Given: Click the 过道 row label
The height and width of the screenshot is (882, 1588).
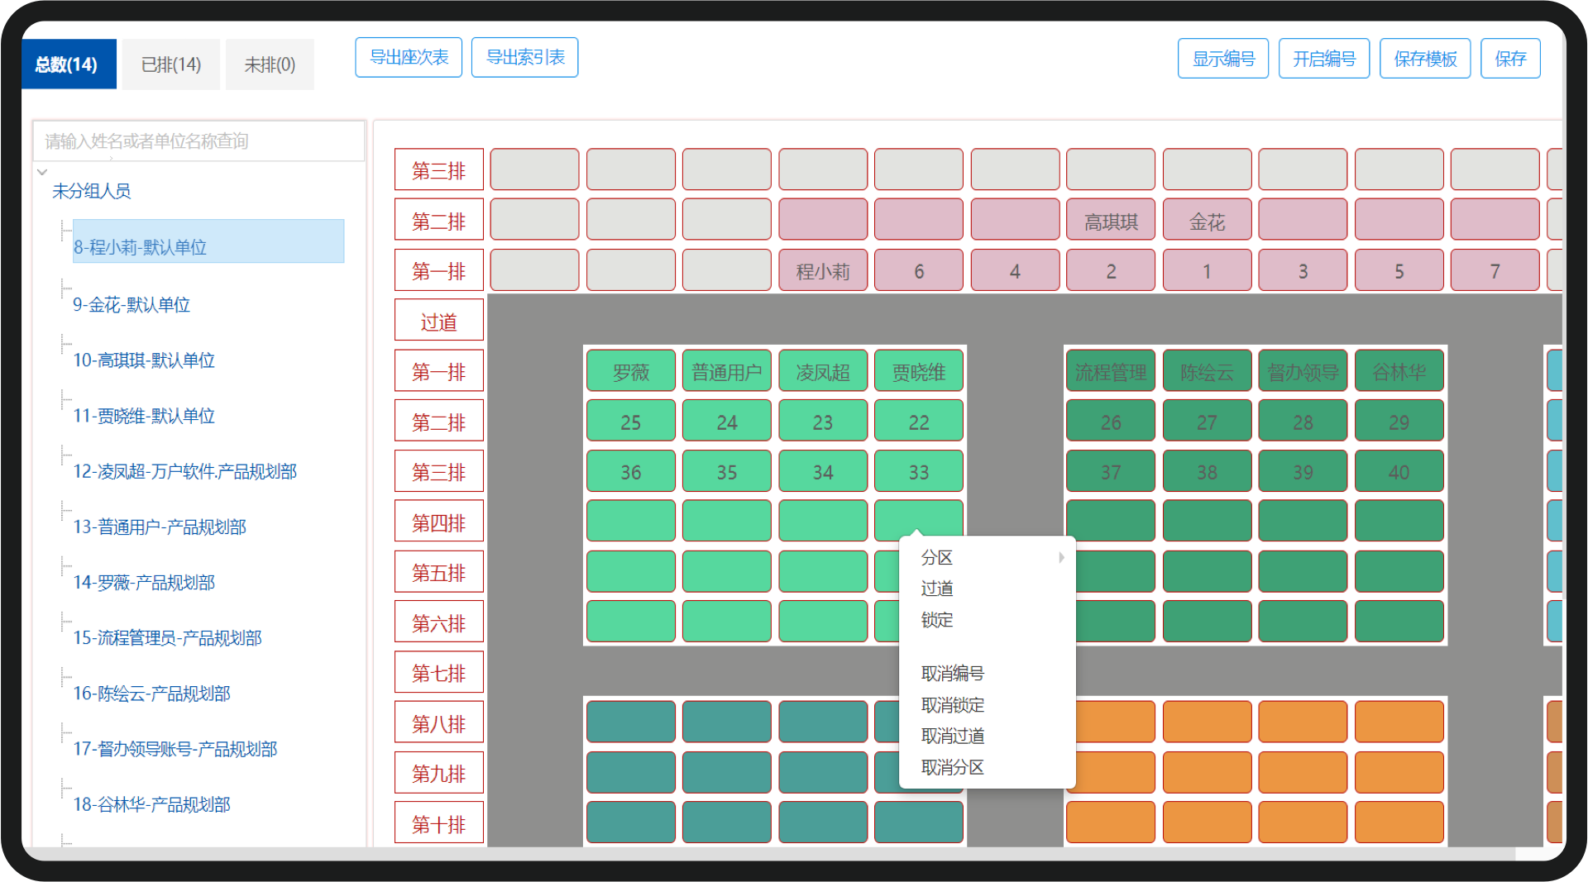Looking at the screenshot, I should [438, 322].
